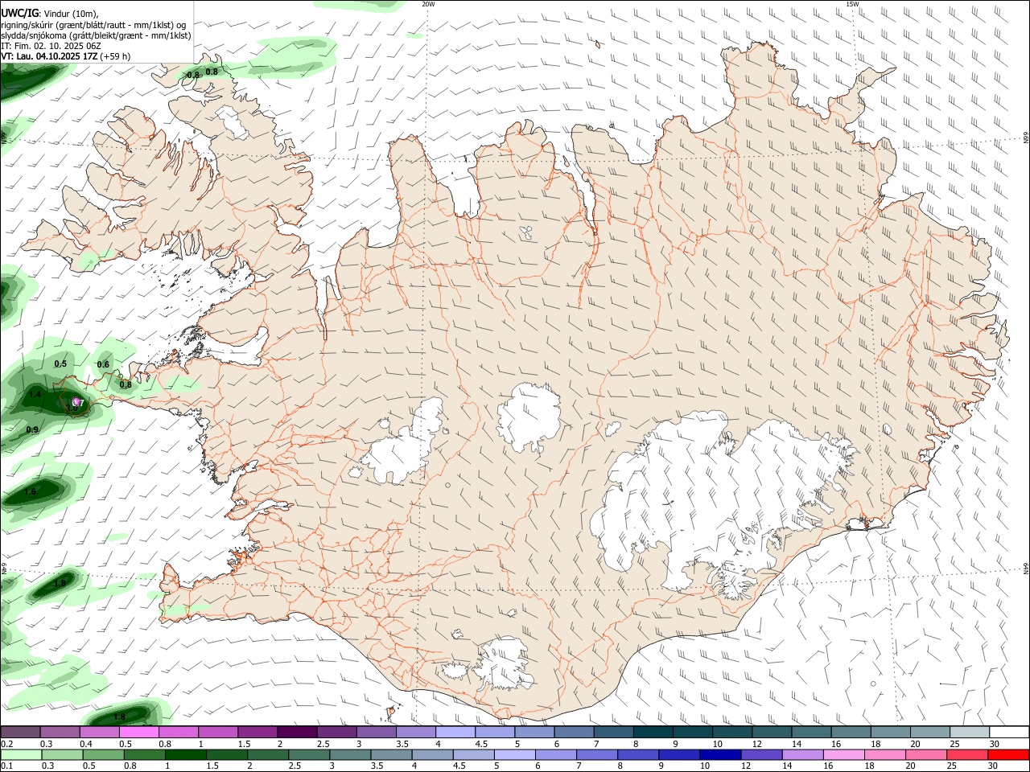Click the light purple lower swatch labeled 14

click(x=802, y=754)
